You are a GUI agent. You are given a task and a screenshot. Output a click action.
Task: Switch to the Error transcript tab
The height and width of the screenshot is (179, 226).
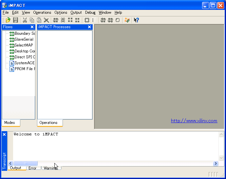32,168
